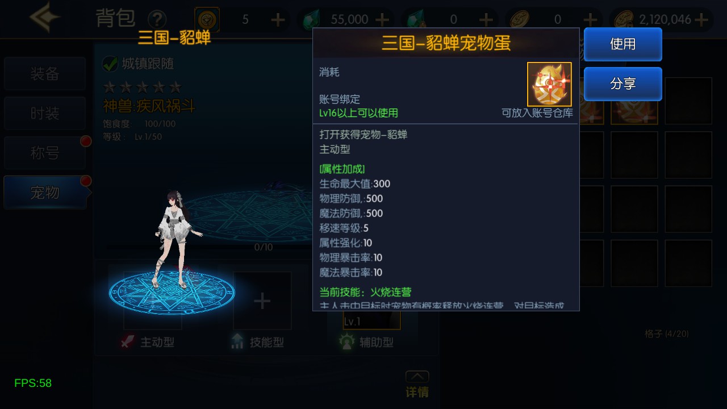Switch to the 时装 costume tab
This screenshot has height=409, width=727.
(x=45, y=114)
